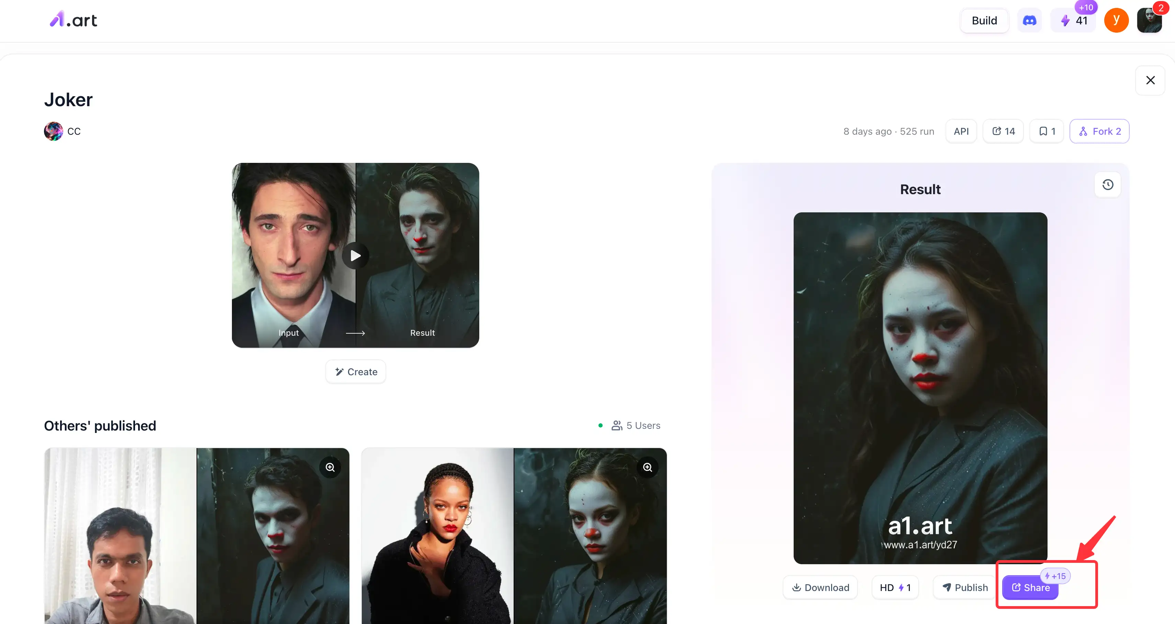Zoom the first published card magnifier
The image size is (1175, 624).
click(x=330, y=467)
